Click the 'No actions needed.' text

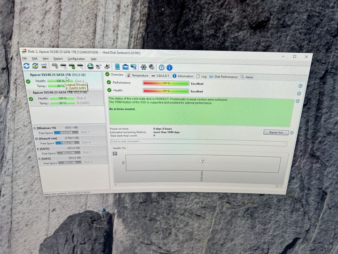tap(122, 109)
